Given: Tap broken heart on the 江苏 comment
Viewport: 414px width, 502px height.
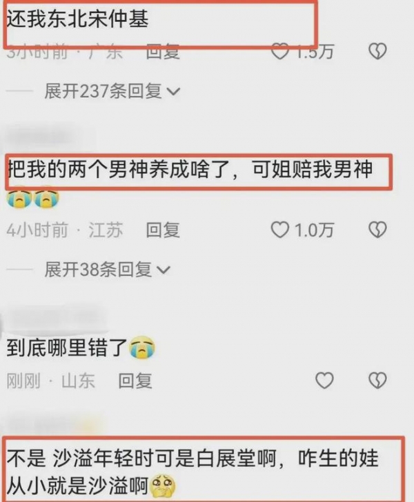Looking at the screenshot, I should tap(378, 230).
